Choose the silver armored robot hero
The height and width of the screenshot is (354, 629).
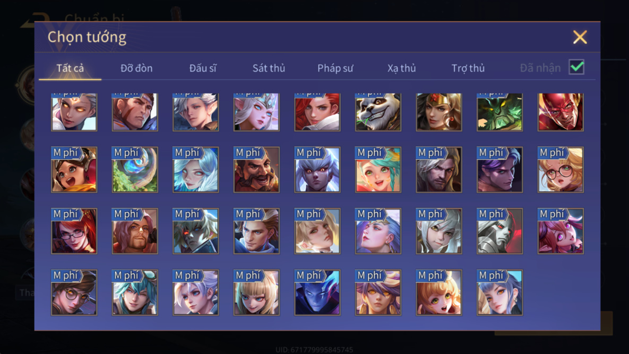[x=499, y=231]
